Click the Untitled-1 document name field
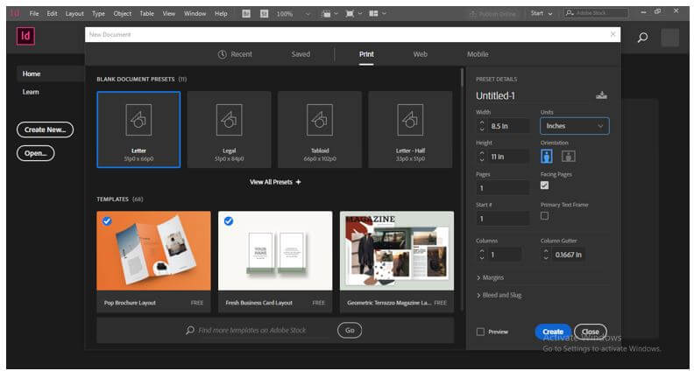694x371 pixels. pos(534,95)
